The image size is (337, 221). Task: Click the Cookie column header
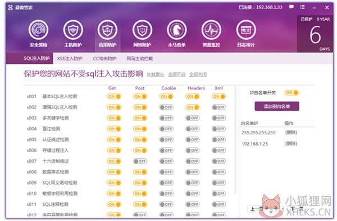coord(168,88)
